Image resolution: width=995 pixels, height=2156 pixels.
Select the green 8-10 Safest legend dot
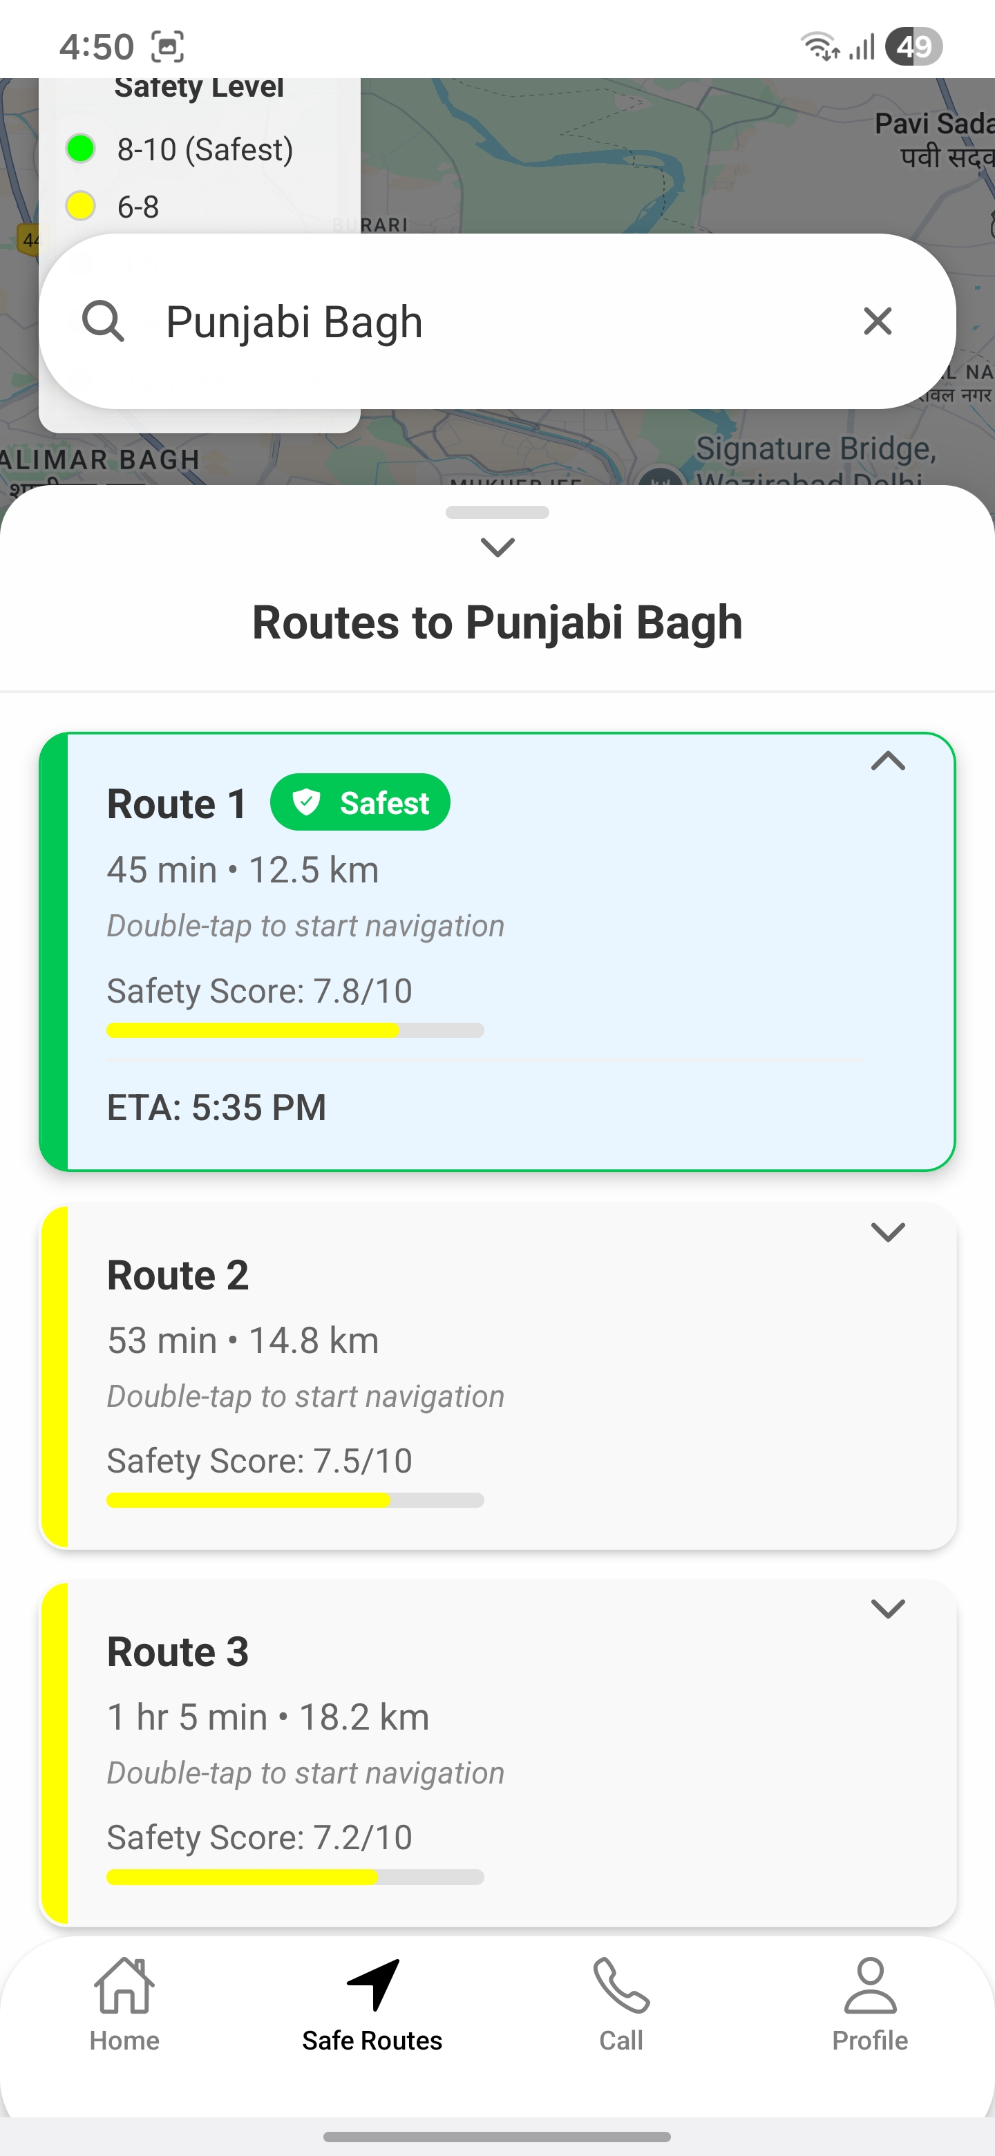pos(80,149)
